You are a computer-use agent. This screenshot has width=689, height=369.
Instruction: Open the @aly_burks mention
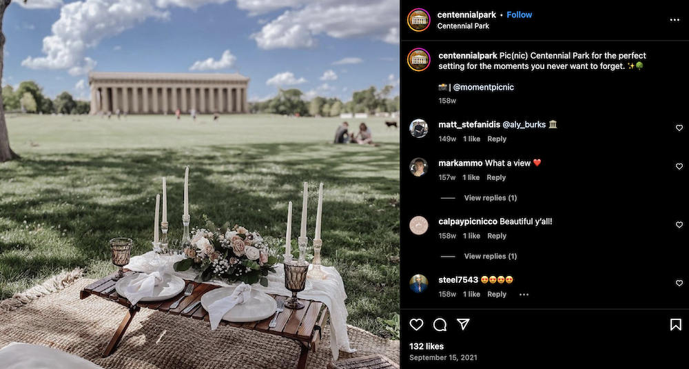tap(524, 124)
